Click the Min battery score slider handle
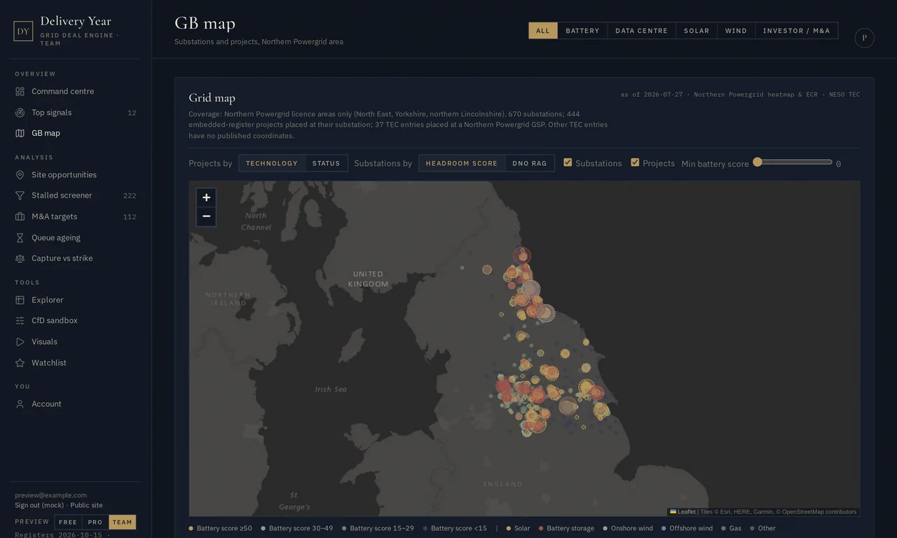897x538 pixels. [758, 162]
